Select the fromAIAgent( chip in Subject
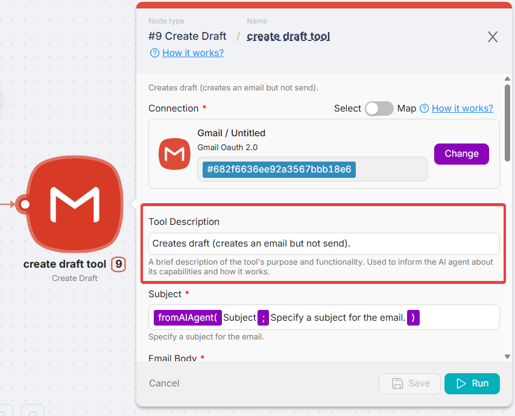515x416 pixels. [x=187, y=317]
